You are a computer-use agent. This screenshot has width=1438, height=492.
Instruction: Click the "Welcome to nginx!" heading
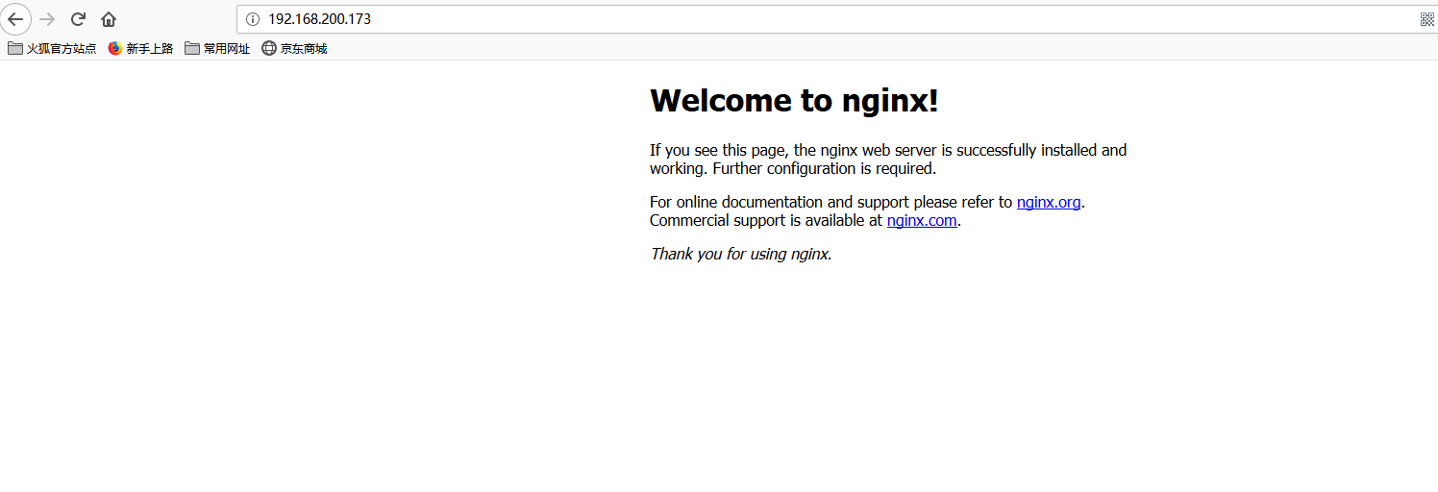(x=794, y=100)
